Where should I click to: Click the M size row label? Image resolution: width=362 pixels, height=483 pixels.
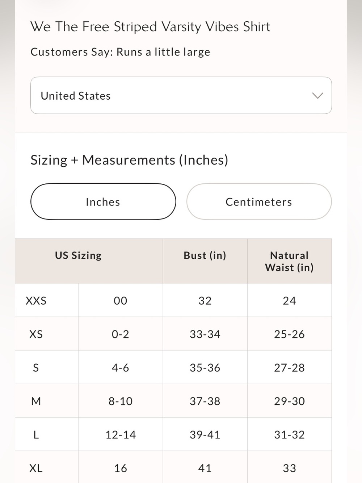click(36, 401)
